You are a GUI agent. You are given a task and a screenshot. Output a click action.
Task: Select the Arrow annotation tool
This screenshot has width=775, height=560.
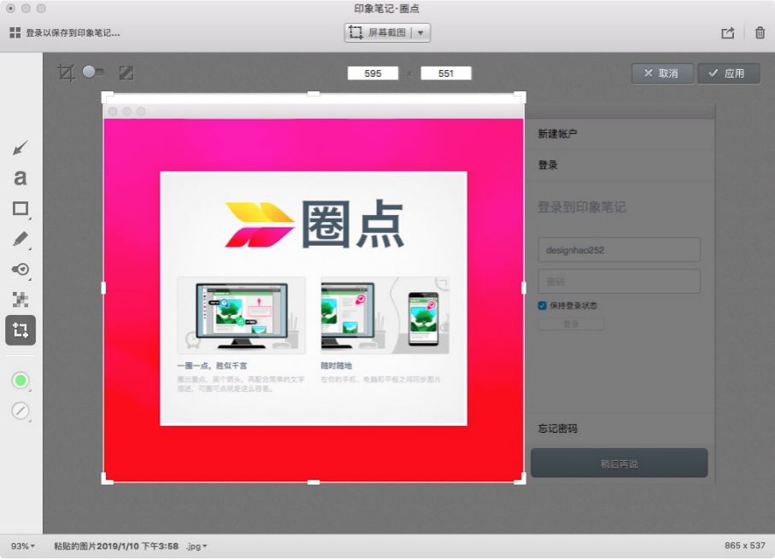[20, 148]
